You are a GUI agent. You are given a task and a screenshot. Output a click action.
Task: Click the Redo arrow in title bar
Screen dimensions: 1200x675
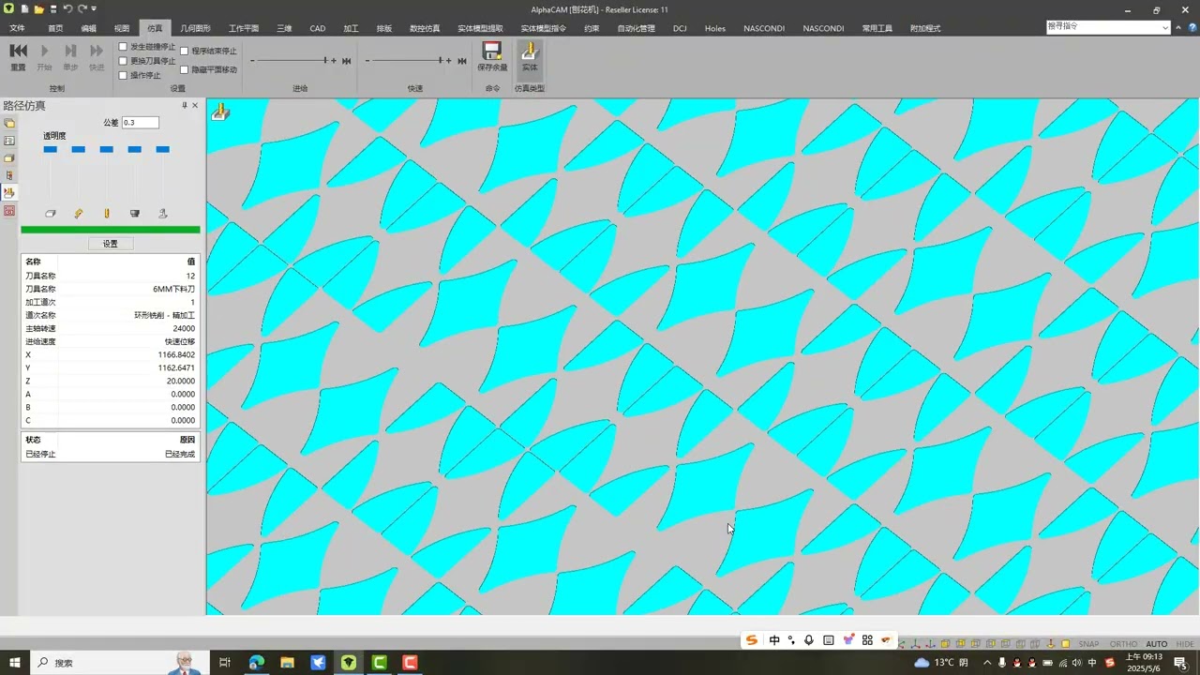82,8
